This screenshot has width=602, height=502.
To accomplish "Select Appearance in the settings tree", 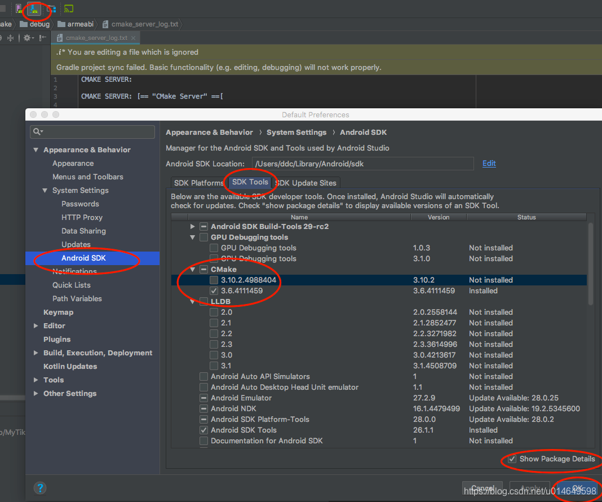I will pos(73,163).
